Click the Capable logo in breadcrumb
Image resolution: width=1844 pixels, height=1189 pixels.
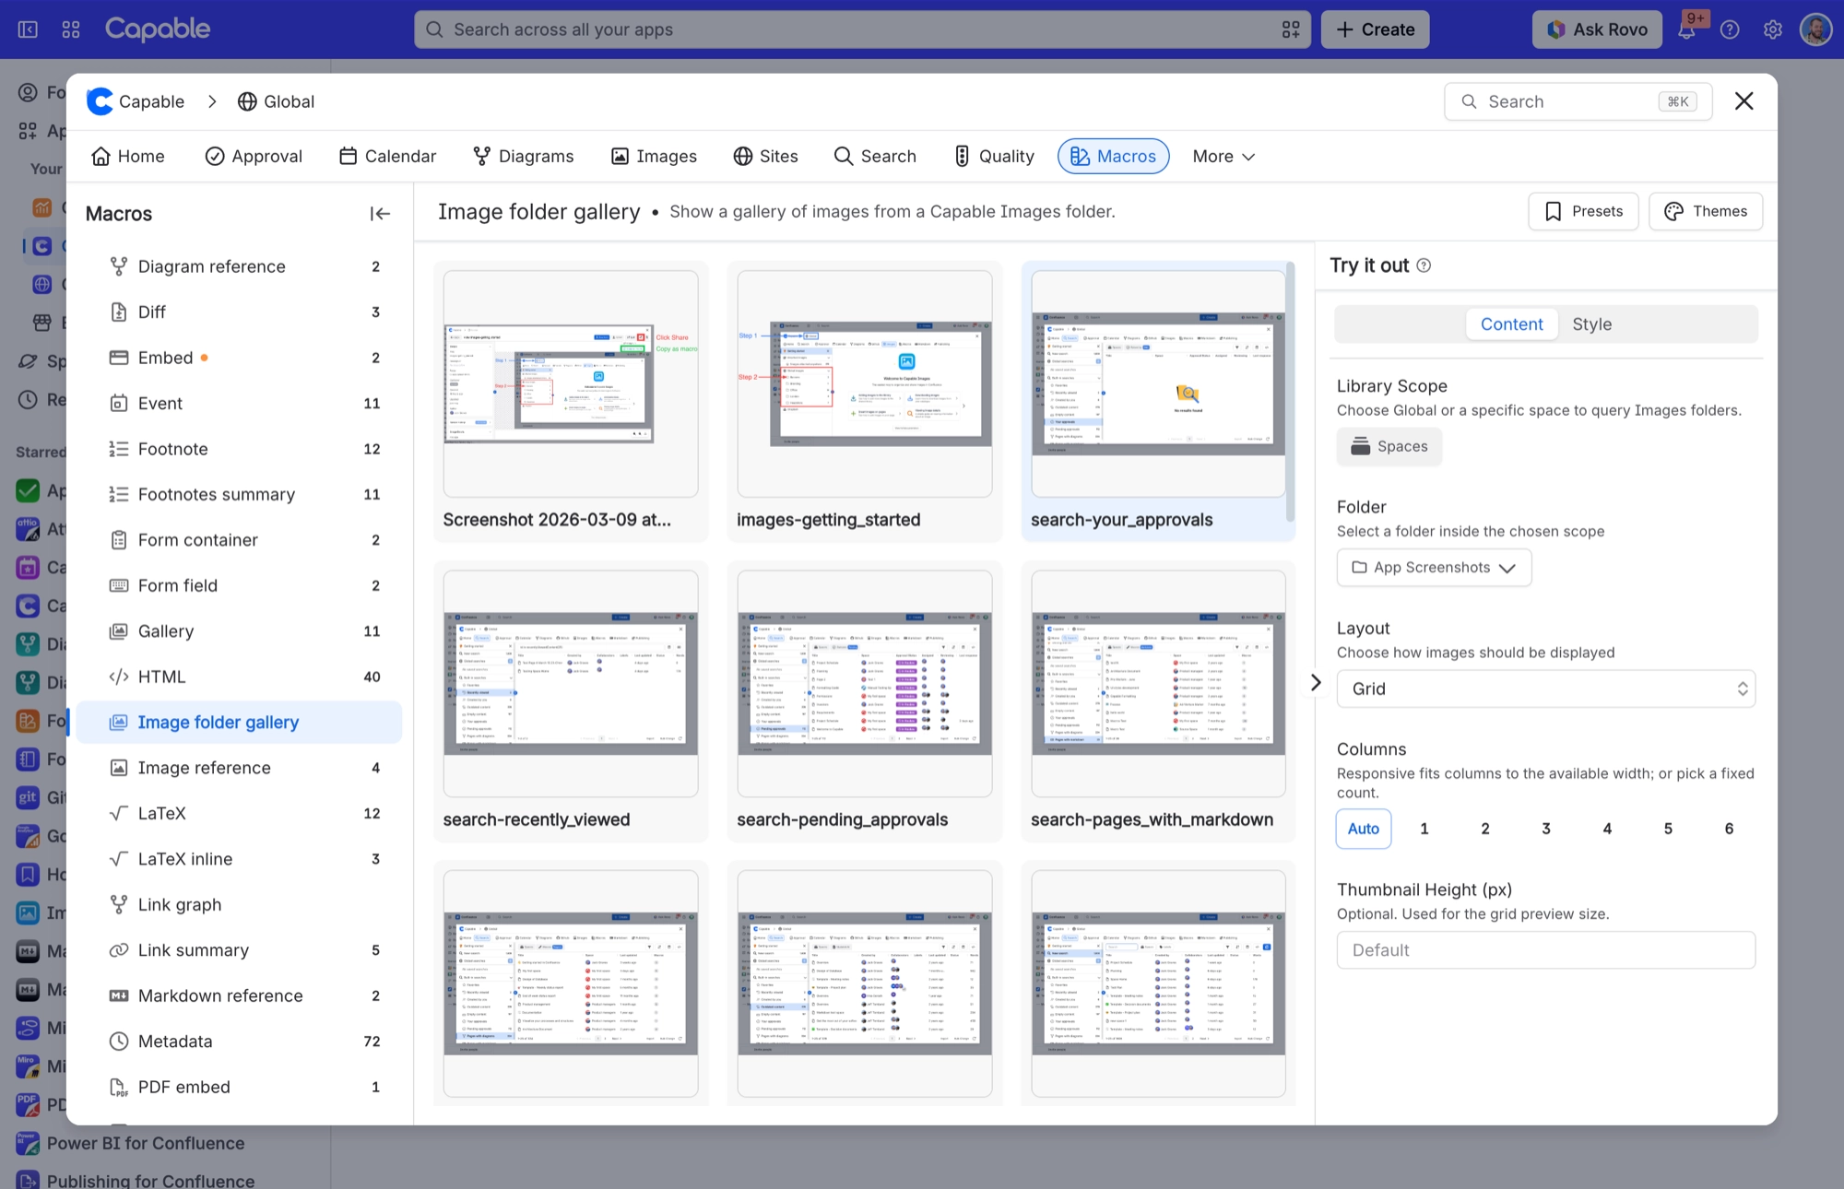[100, 101]
